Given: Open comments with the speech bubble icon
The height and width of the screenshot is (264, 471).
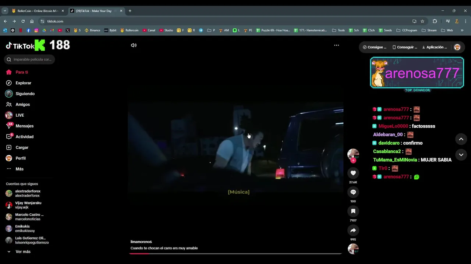Looking at the screenshot, I should point(353,192).
